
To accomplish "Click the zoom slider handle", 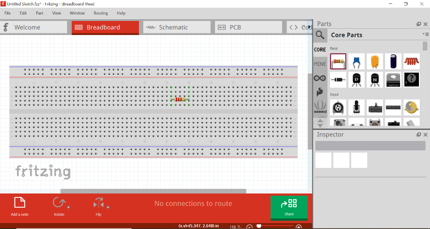I will [259, 226].
